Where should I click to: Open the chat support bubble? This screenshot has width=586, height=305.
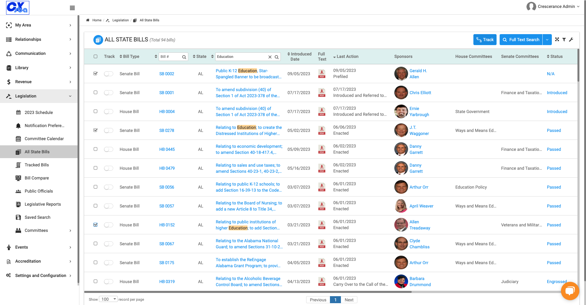[x=570, y=291]
